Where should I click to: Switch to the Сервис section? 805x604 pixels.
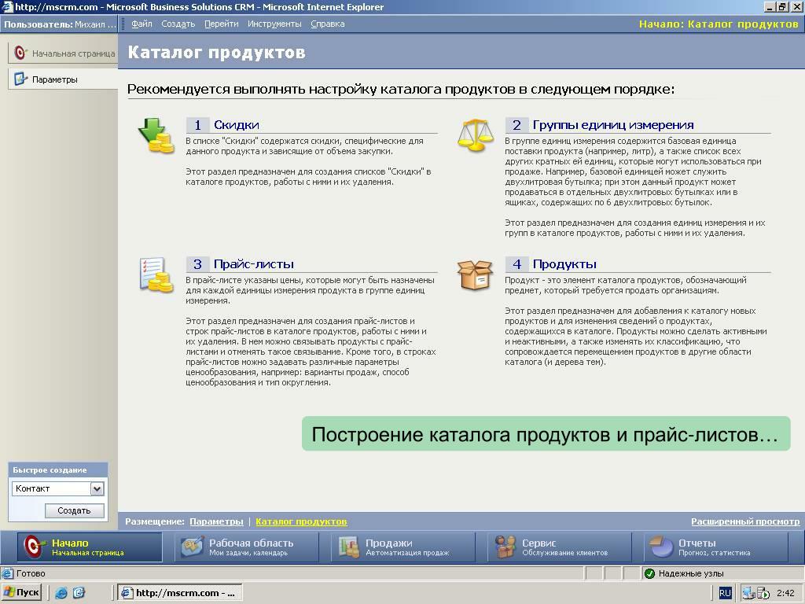point(560,547)
